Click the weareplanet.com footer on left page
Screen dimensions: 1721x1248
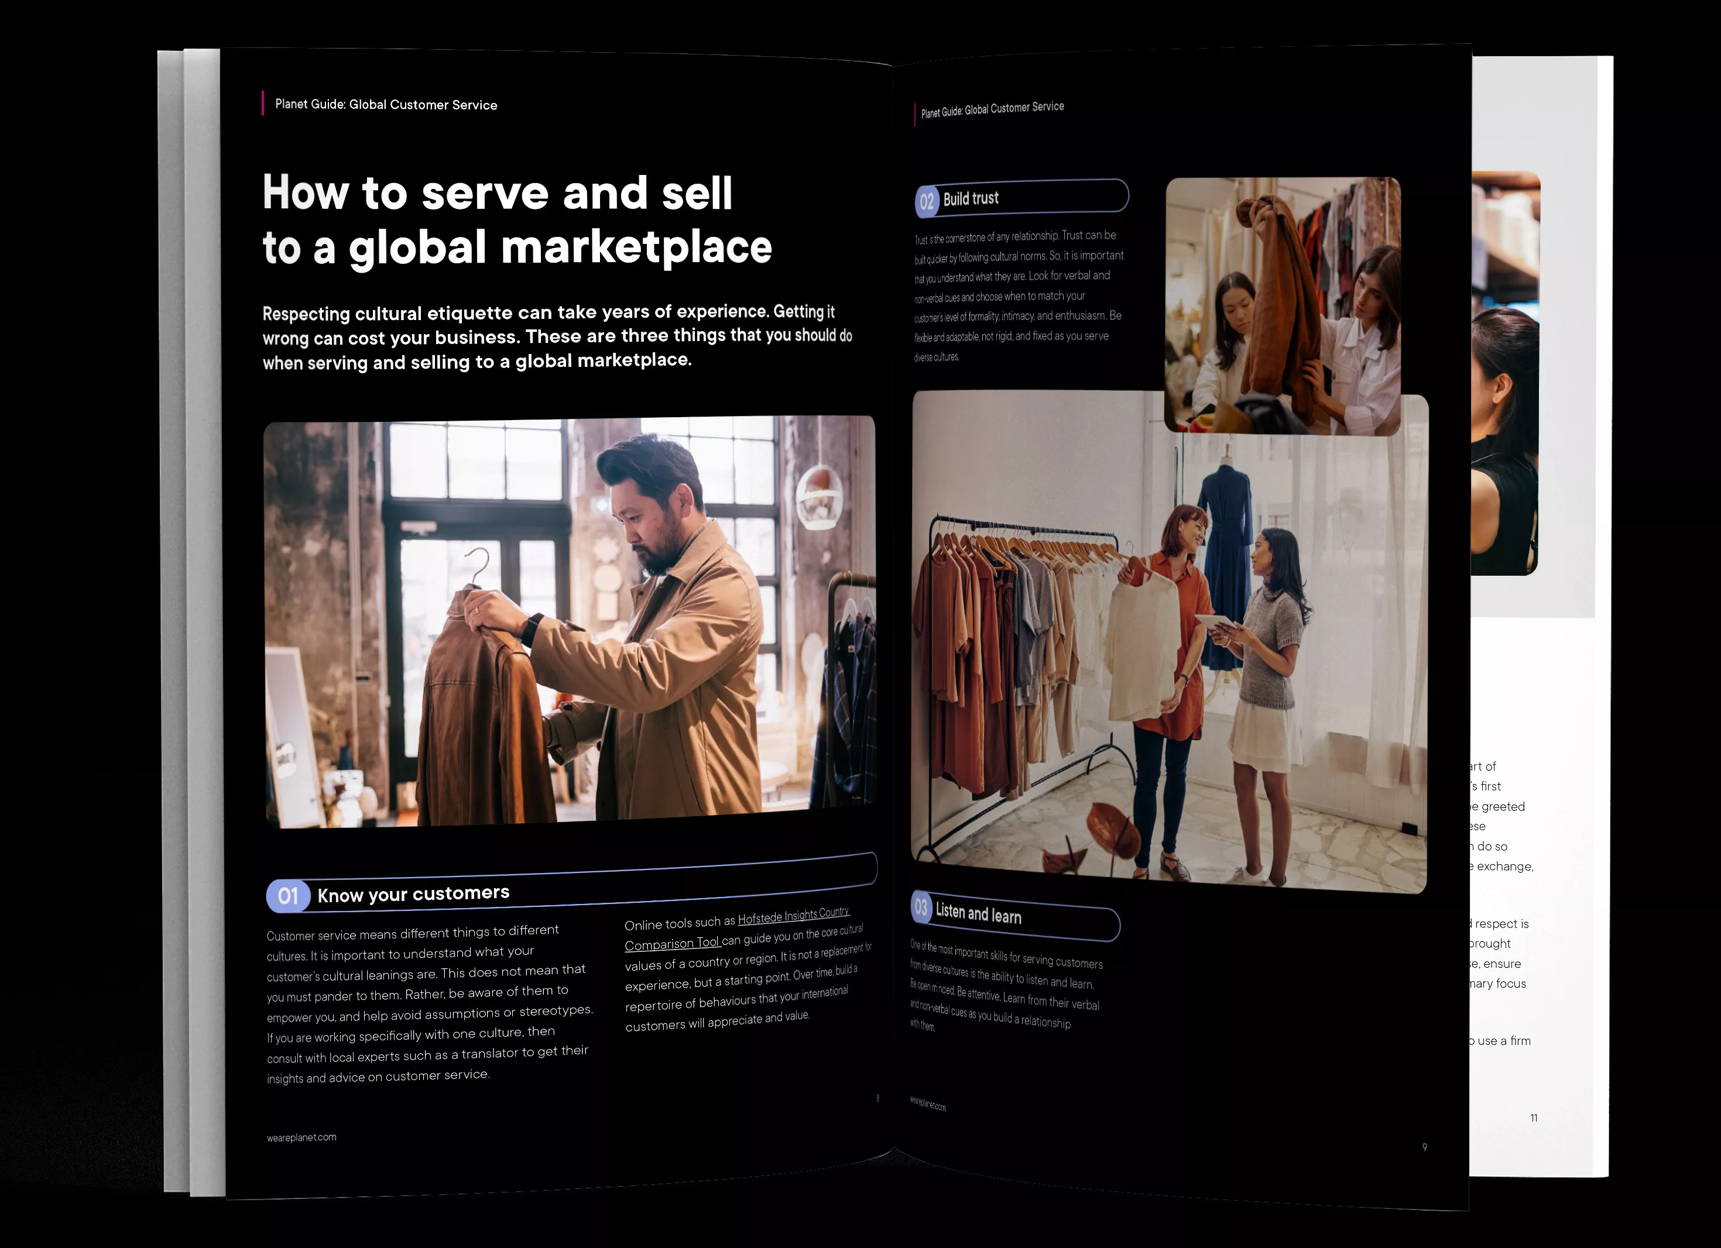click(x=301, y=1137)
